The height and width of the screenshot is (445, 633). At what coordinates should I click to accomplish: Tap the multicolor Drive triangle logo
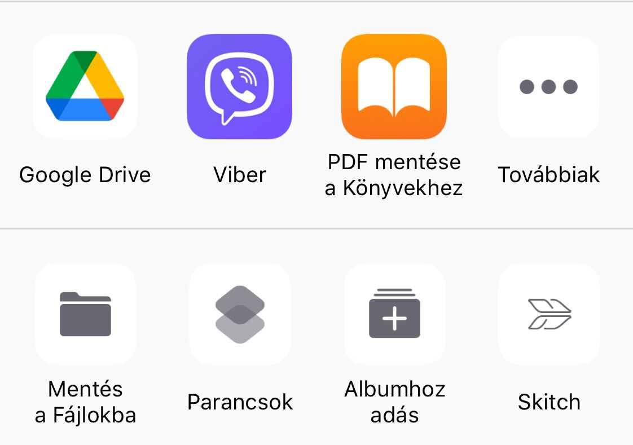pos(85,86)
